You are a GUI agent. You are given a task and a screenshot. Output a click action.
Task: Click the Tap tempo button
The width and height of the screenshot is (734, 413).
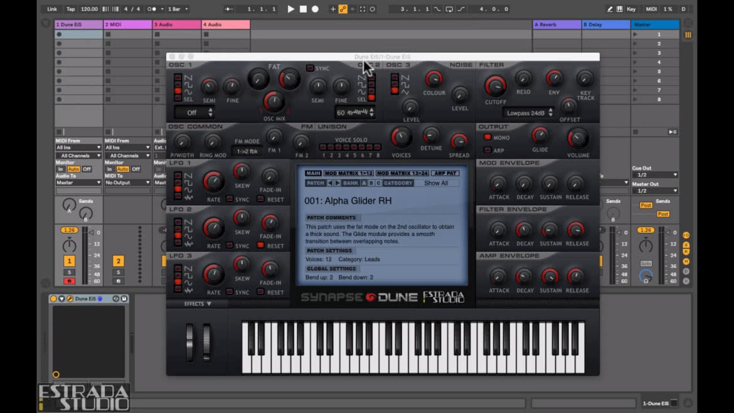(70, 9)
